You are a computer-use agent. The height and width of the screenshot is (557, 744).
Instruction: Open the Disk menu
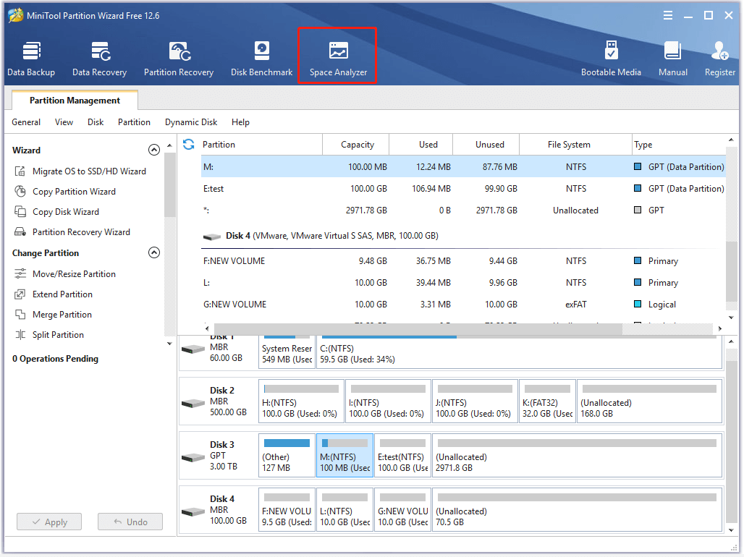(96, 122)
